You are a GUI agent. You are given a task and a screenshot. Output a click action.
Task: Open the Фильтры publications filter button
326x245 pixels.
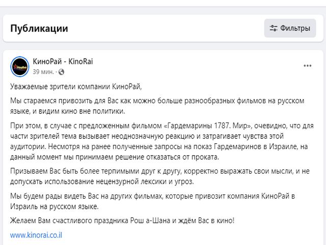290,28
